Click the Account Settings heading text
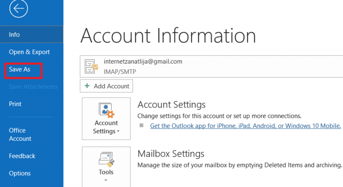The width and height of the screenshot is (343, 187). coord(172,105)
